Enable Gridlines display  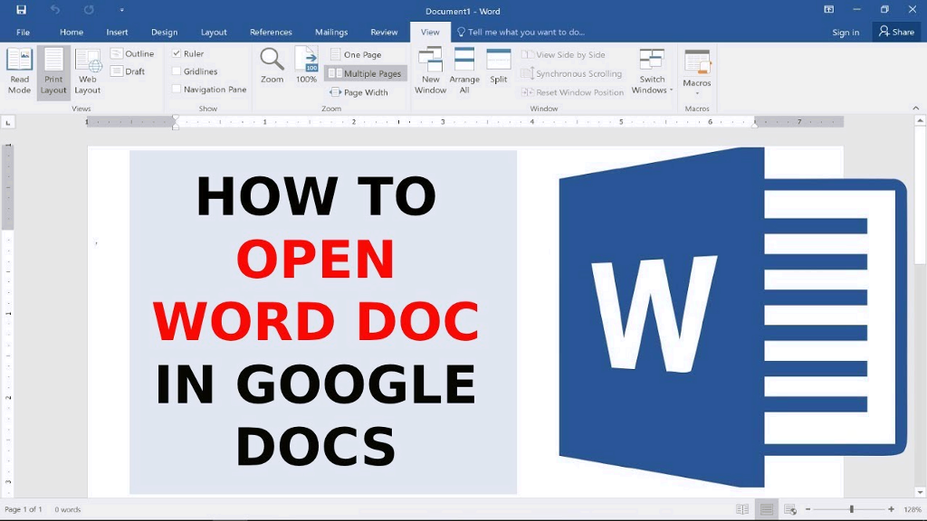point(177,71)
